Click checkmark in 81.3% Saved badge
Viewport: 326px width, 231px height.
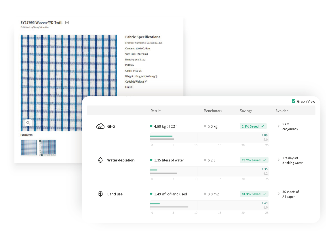[264, 194]
